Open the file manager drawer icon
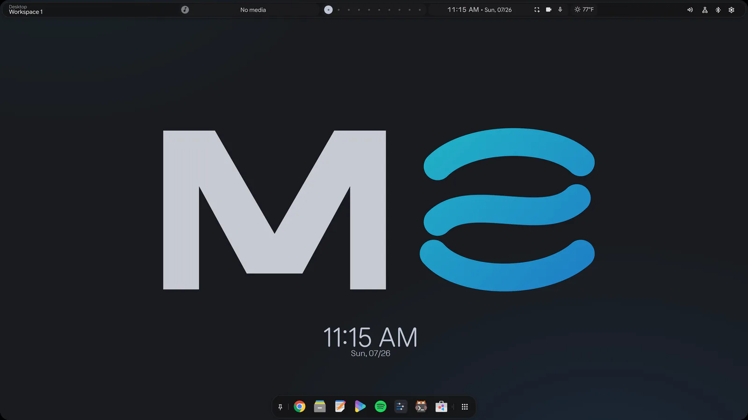Screen dimensions: 748x420 coord(320,406)
